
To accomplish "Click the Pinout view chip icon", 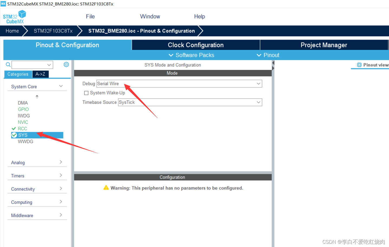I will tap(359, 65).
